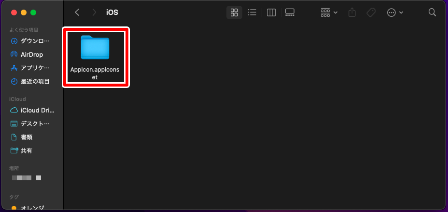
Task: Open 書類 in the sidebar
Action: click(x=31, y=137)
